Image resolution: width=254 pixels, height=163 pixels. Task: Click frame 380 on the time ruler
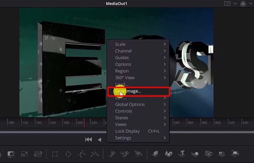(x=204, y=123)
